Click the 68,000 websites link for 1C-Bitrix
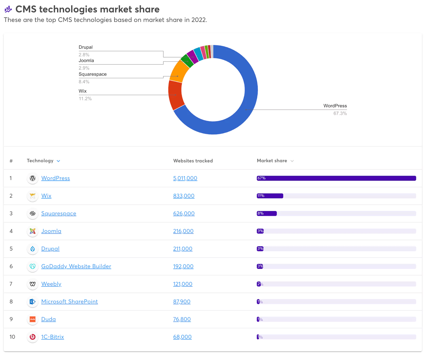 coord(182,337)
